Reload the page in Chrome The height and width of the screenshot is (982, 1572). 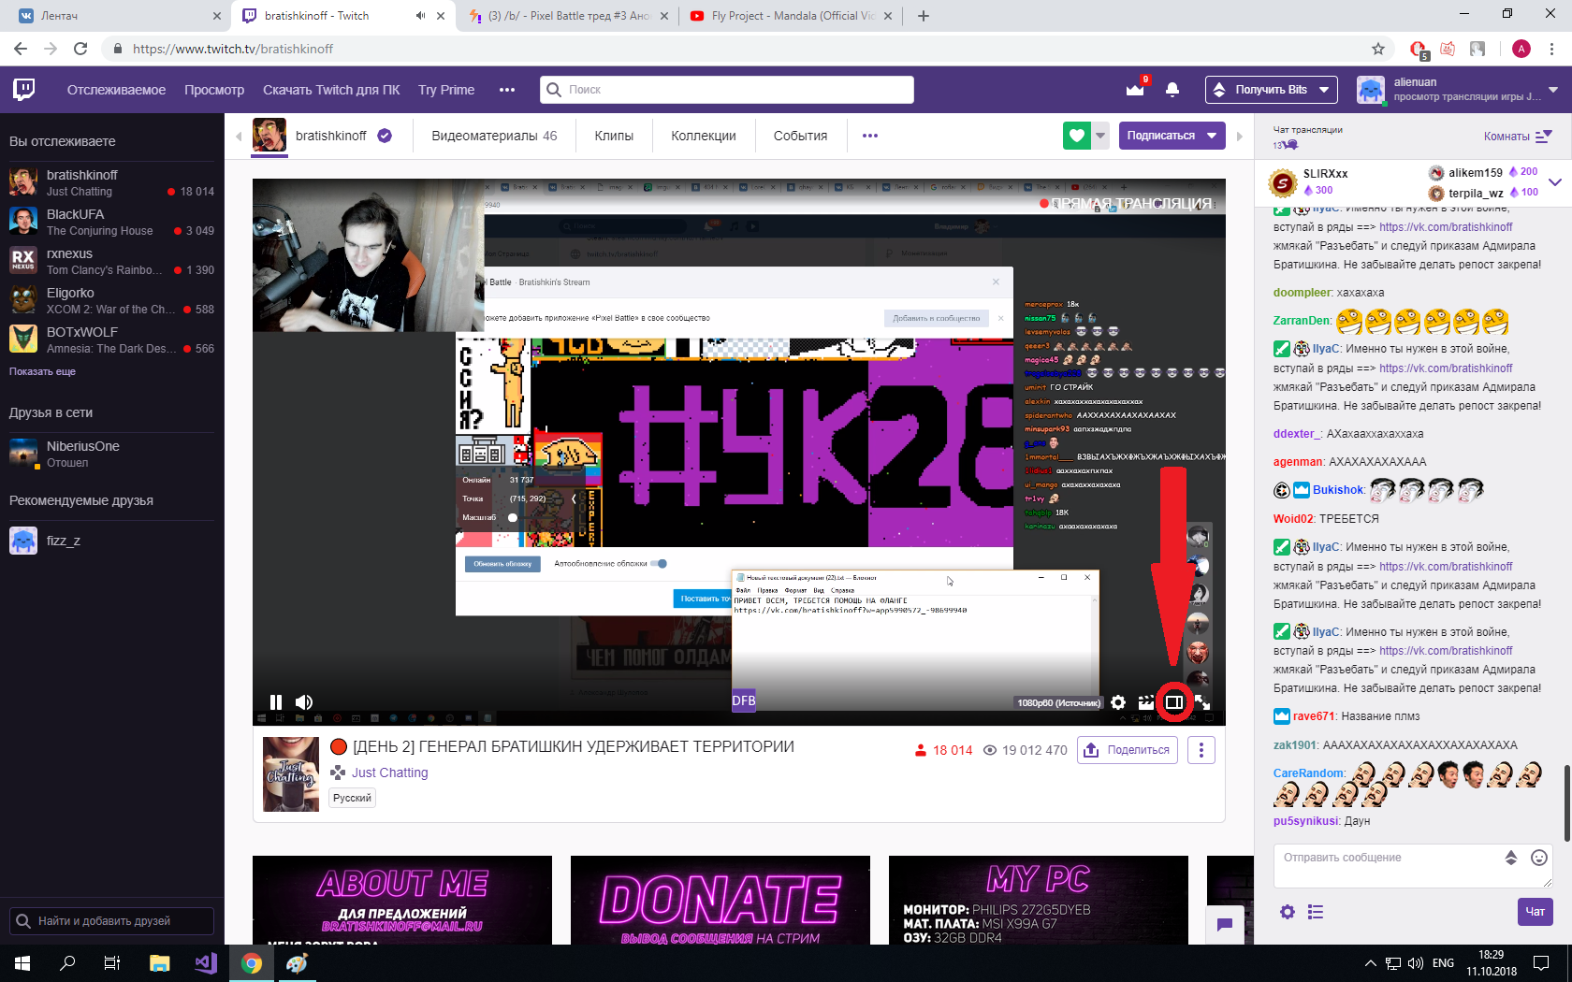[80, 49]
